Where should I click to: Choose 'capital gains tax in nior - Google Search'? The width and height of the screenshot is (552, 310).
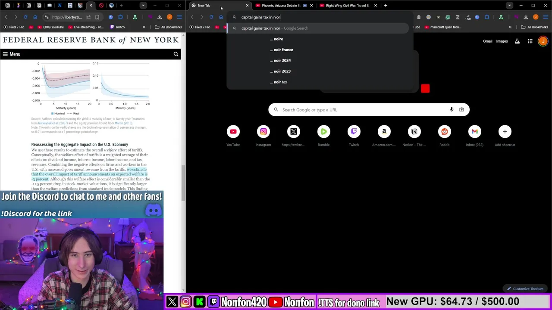click(x=318, y=28)
